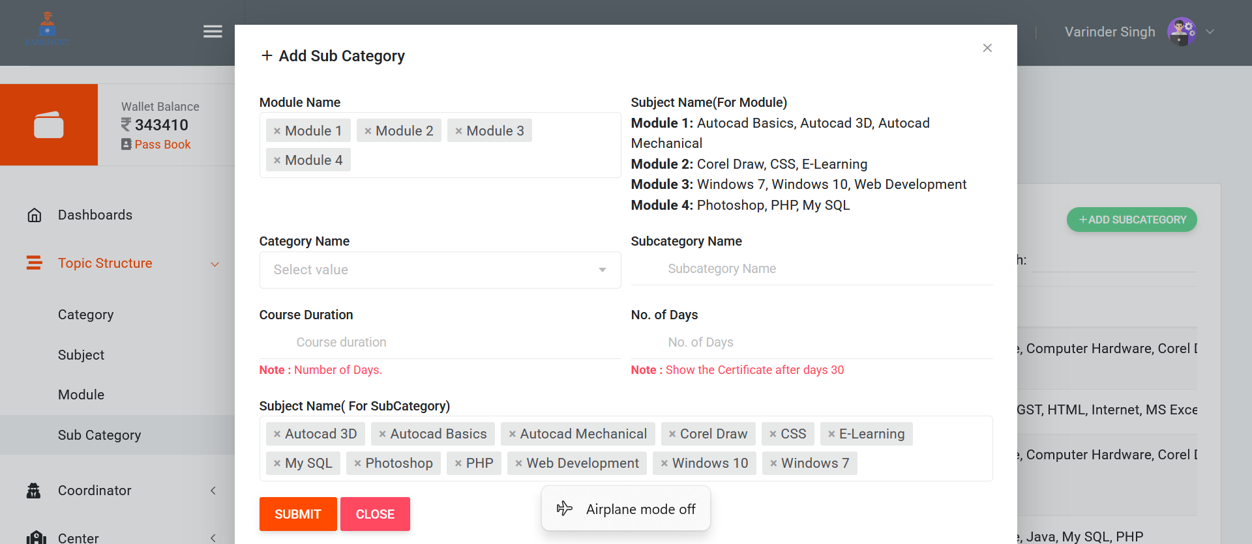Open the Pass Book link
The height and width of the screenshot is (544, 1252).
pos(162,145)
